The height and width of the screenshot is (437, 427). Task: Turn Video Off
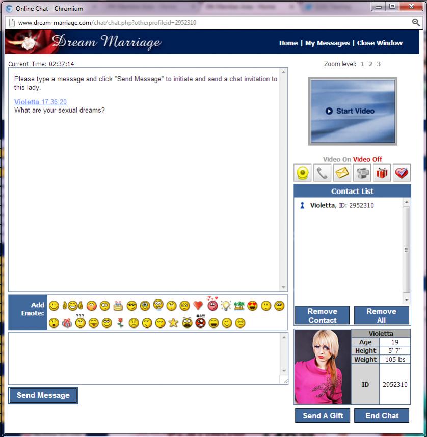coord(367,159)
